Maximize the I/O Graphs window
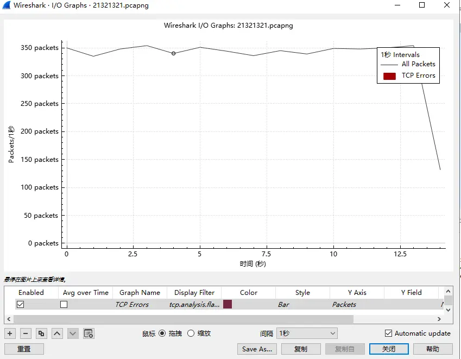This screenshot has width=461, height=359. tap(422, 5)
